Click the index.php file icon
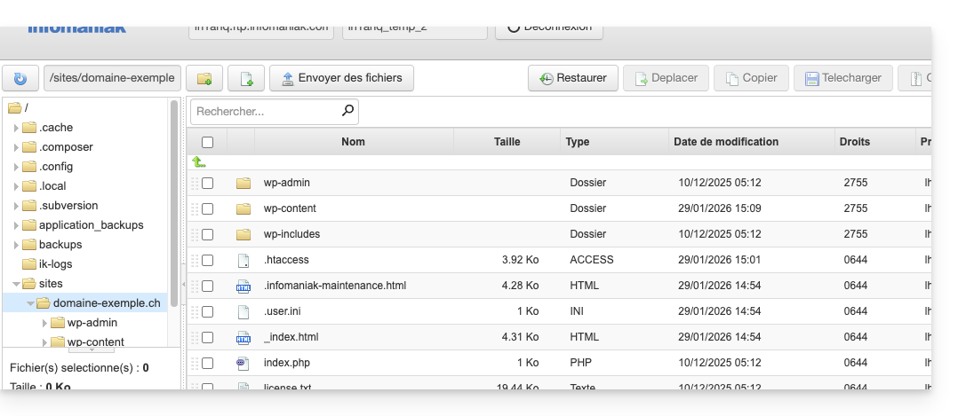Viewport: 958px width, 416px height. click(243, 363)
